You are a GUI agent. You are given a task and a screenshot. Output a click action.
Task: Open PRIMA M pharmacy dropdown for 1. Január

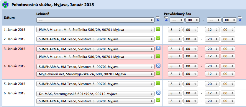[95, 30]
